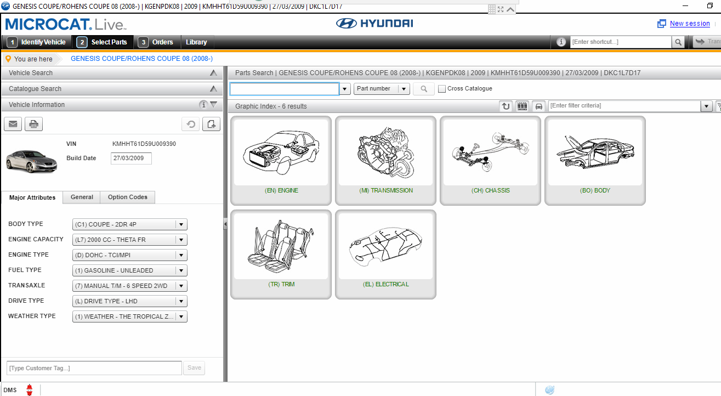Click the reset/undo vehicle icon
Image resolution: width=721 pixels, height=396 pixels.
tap(191, 124)
